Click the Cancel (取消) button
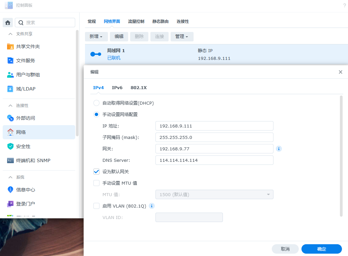This screenshot has height=256, width=348. (285, 249)
